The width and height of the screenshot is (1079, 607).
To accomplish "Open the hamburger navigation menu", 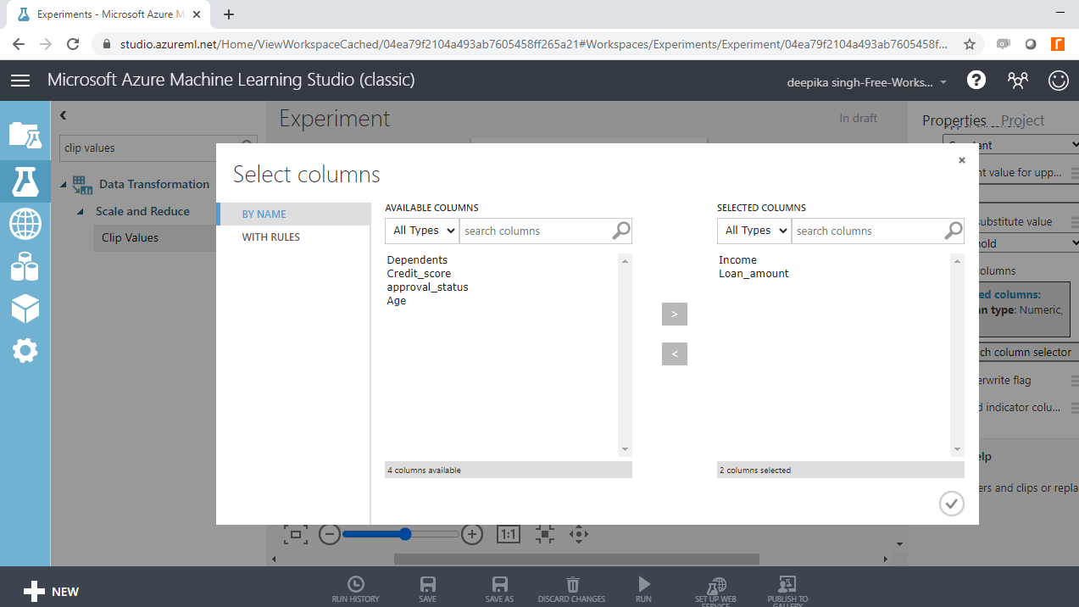I will point(20,81).
